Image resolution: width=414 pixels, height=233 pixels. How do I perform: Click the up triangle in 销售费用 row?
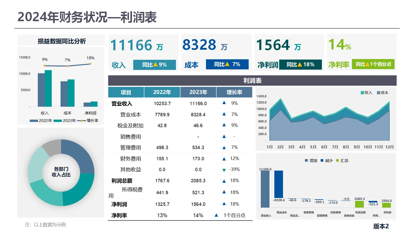[224, 136]
